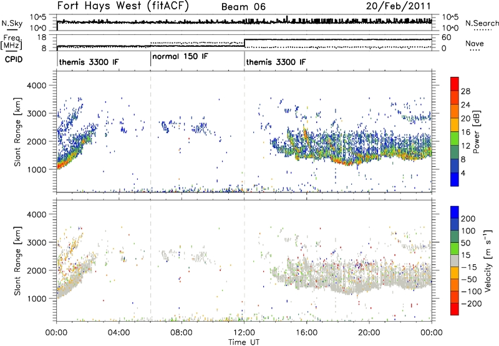499x346 pixels.
Task: Click the 'Freq. [MHz]' axis label
Action: [11, 42]
